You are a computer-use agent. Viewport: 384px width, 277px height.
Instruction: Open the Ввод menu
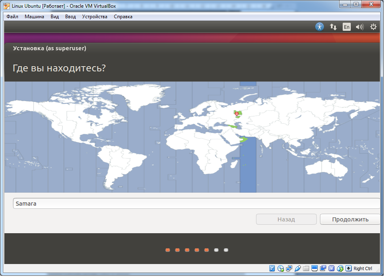[70, 16]
